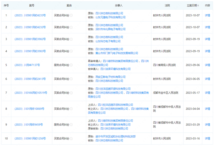Image resolution: width=214 pixels, height=146 pixels.
Task: Open case (2023)川0981民初3983号
Action: click(x=30, y=51)
